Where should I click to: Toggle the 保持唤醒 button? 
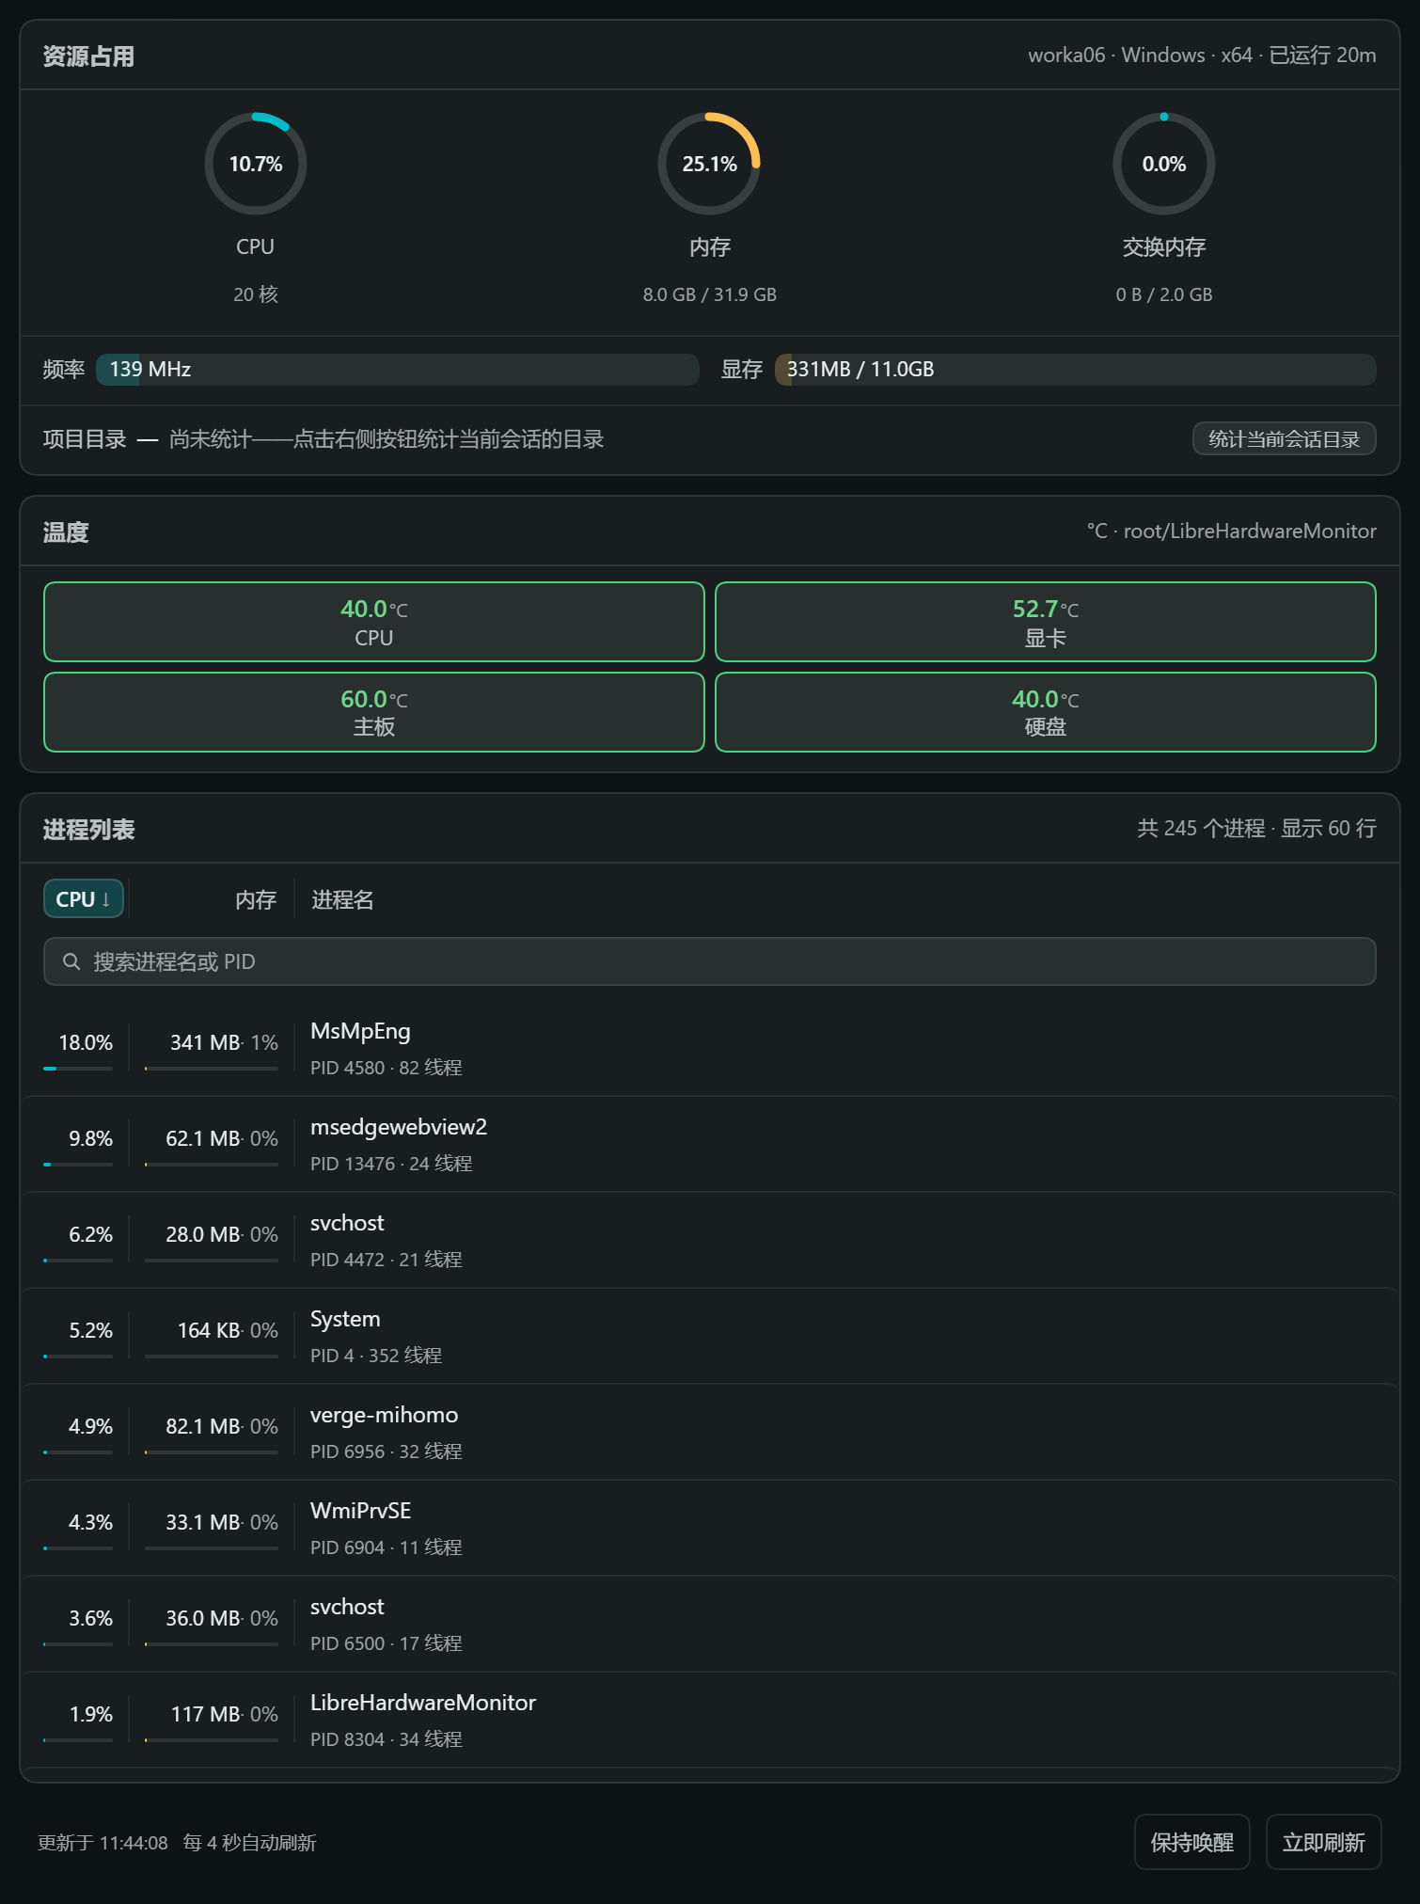[1191, 1842]
